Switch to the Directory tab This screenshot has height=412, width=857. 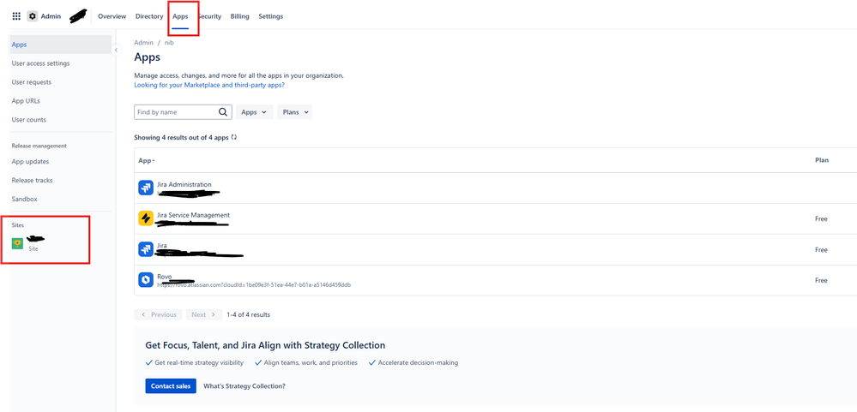click(149, 16)
